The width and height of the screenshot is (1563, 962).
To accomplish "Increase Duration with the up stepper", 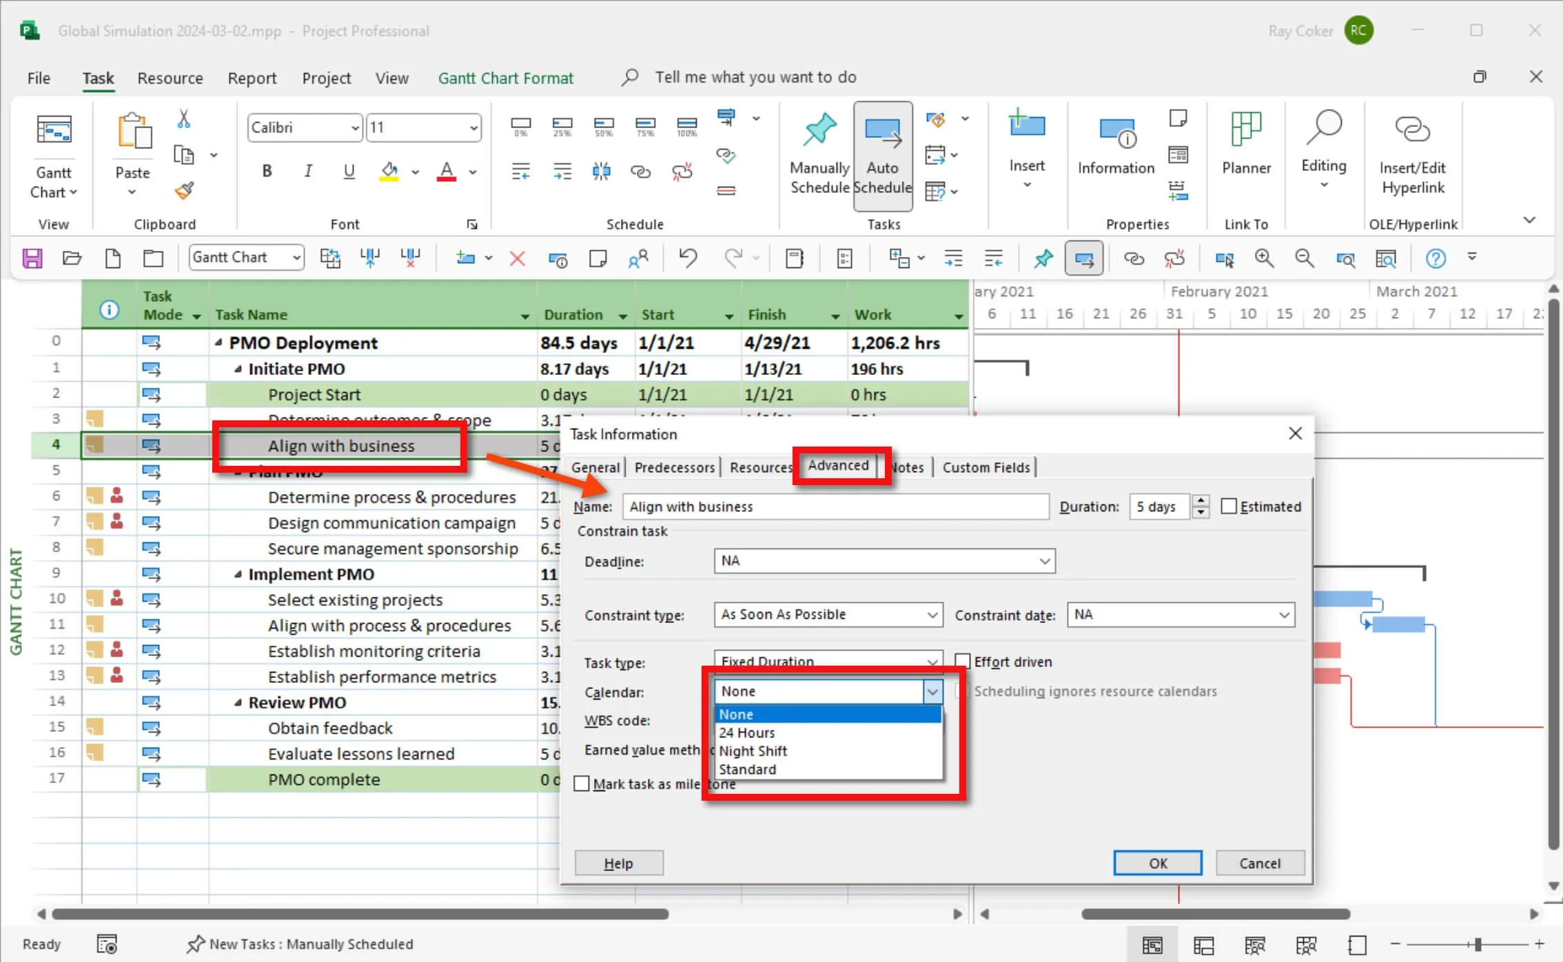I will point(1201,500).
